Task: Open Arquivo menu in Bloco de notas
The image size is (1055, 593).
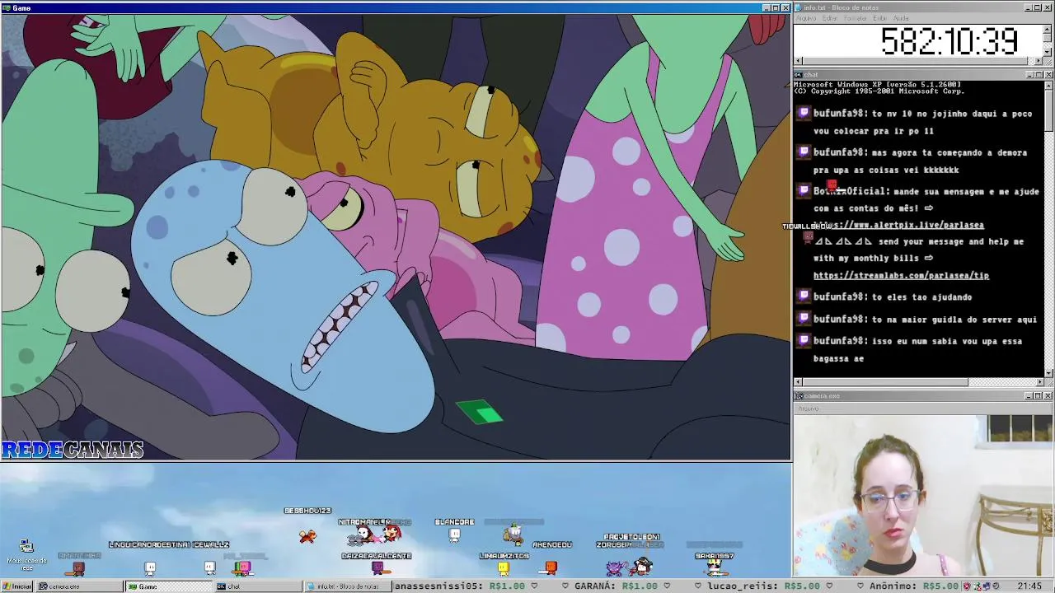Action: [805, 18]
